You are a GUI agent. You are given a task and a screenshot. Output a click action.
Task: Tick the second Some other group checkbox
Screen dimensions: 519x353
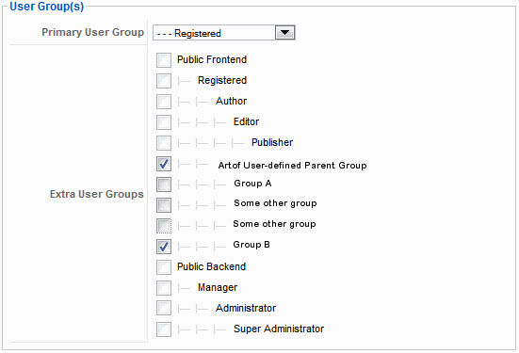[x=164, y=226]
